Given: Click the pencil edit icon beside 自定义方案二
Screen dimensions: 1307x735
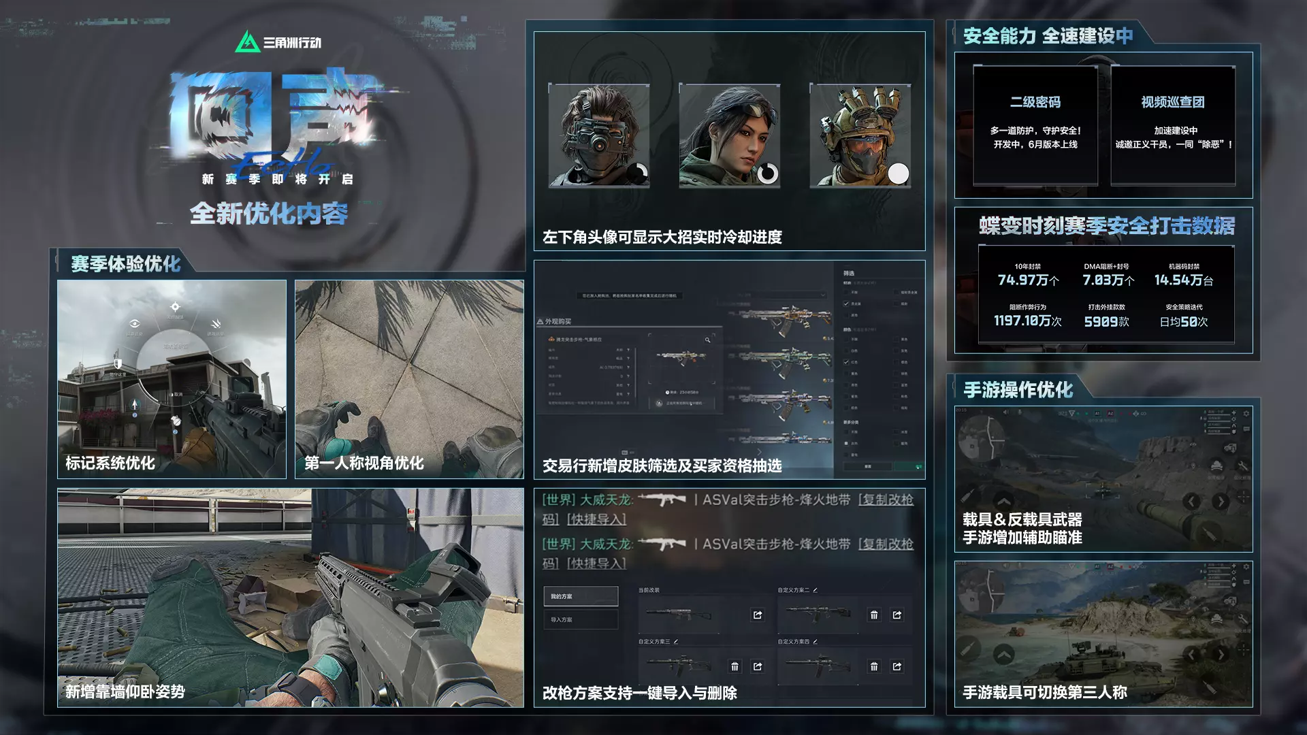Looking at the screenshot, I should click(x=815, y=590).
